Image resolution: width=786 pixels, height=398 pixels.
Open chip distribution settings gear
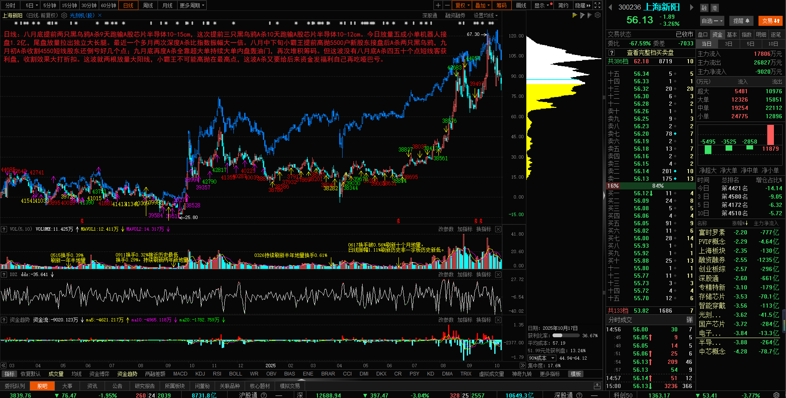(598, 15)
